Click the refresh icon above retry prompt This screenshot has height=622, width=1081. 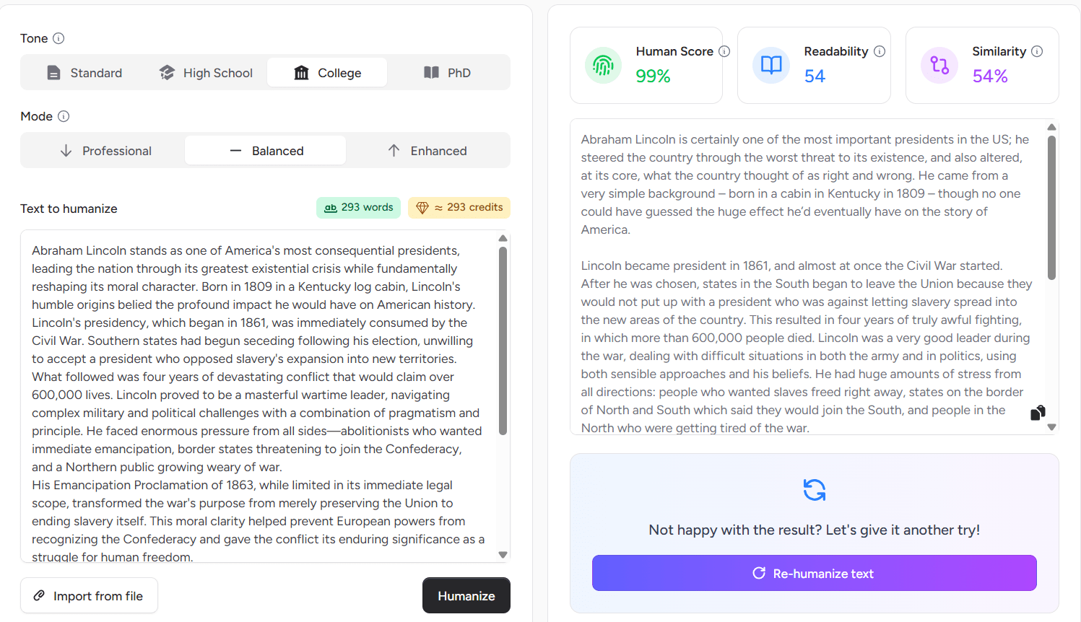coord(814,490)
